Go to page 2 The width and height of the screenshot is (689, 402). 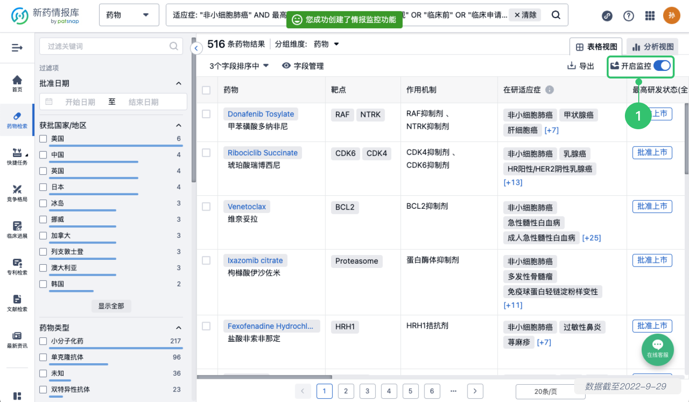[x=345, y=391]
